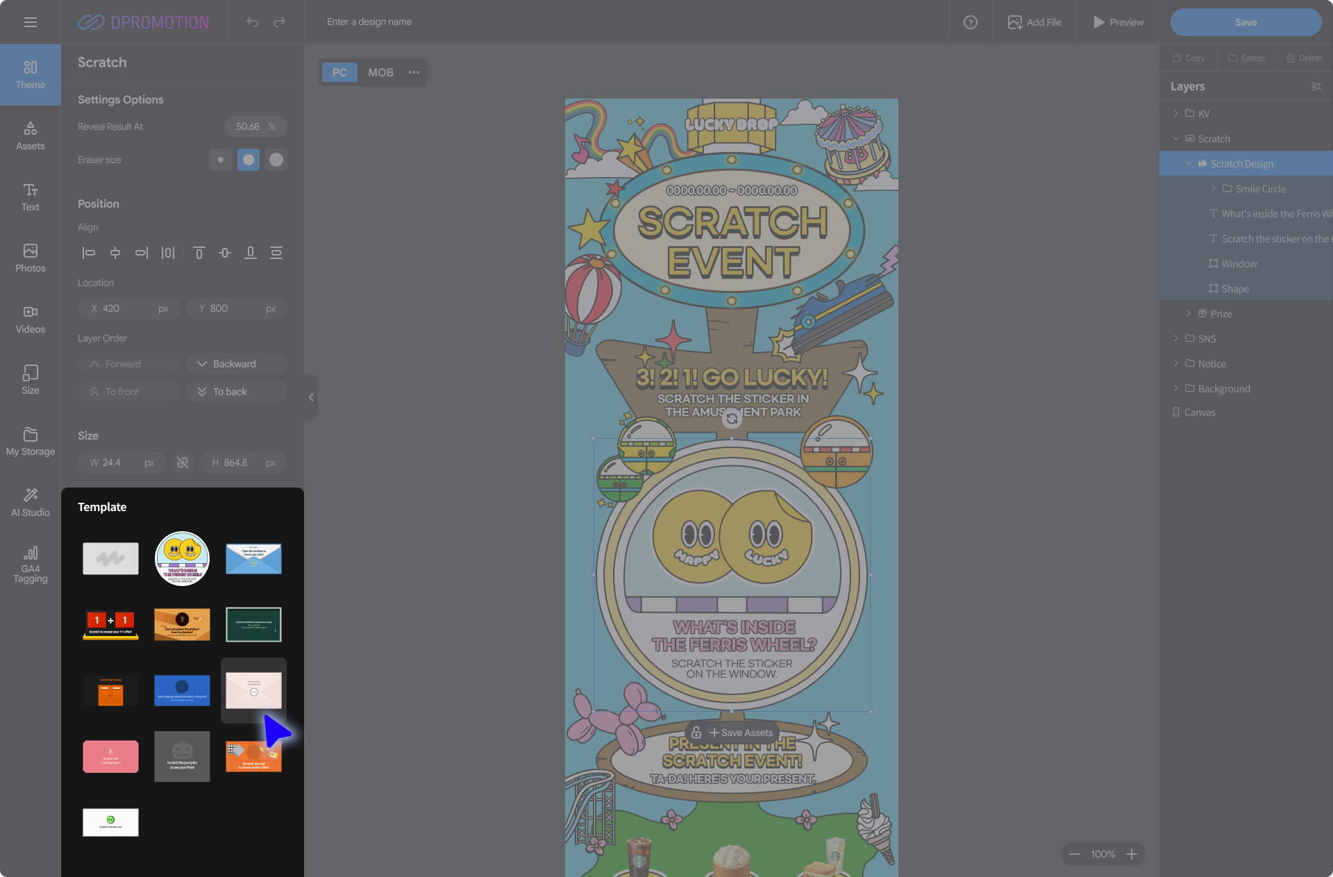
Task: Select the blue envelope template thumbnail
Action: [253, 559]
